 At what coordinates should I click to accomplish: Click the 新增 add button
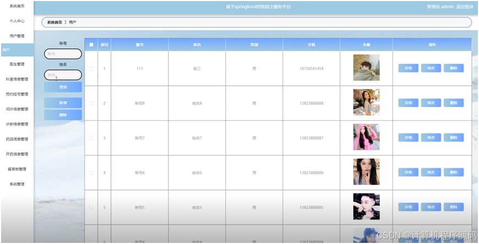tap(63, 103)
